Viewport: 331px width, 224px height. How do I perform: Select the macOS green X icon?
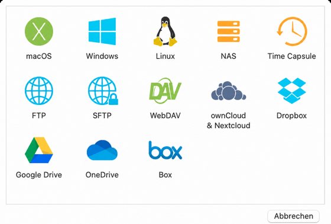click(39, 31)
